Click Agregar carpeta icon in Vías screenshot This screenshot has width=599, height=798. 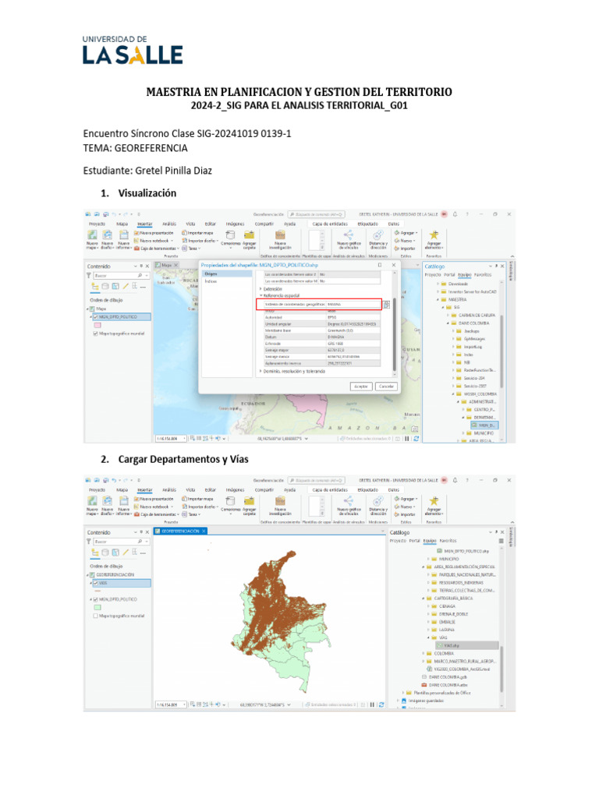(x=249, y=501)
